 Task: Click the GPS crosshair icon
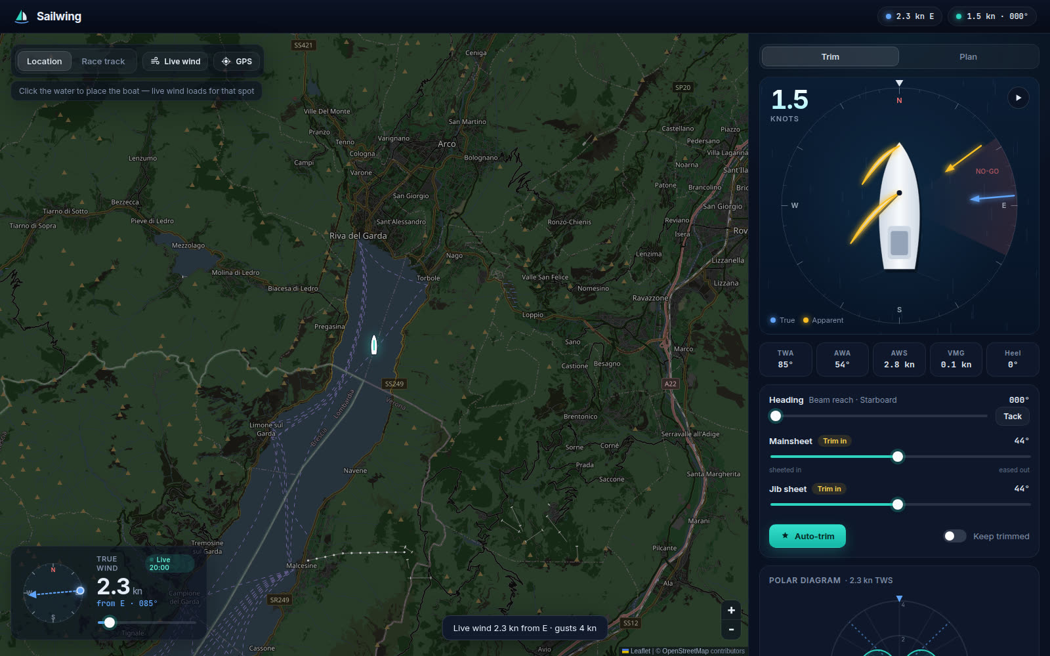tap(226, 61)
